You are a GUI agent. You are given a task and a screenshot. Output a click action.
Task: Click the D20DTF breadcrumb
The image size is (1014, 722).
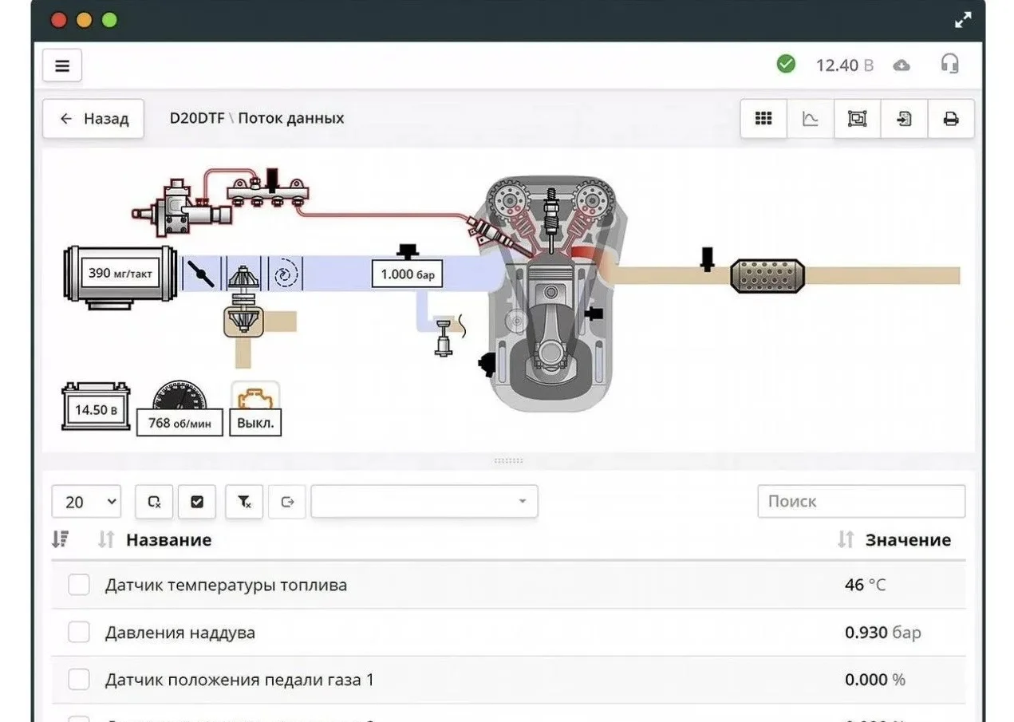coord(197,118)
